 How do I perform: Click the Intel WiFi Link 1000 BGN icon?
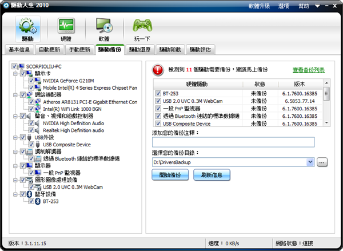point(38,109)
